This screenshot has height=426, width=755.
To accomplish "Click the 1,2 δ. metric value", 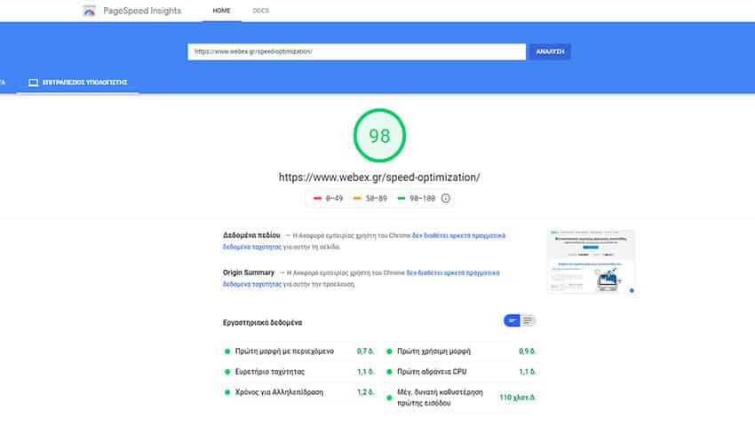I will [365, 392].
